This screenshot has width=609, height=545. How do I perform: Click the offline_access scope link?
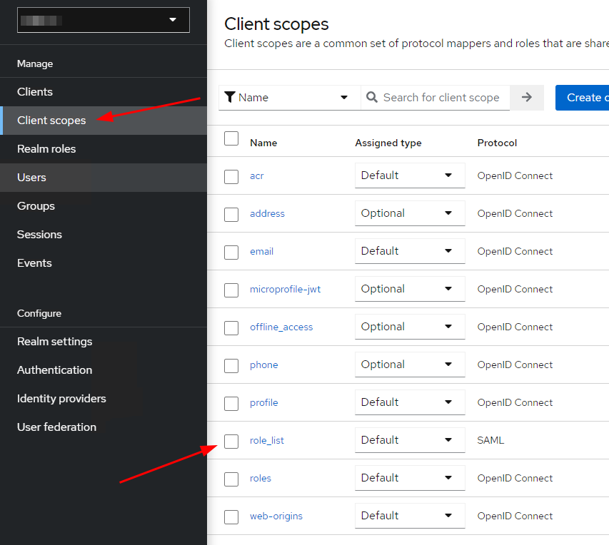coord(281,327)
